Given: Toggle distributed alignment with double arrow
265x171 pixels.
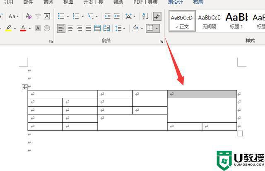Looking at the screenshot, I should click(98, 28).
